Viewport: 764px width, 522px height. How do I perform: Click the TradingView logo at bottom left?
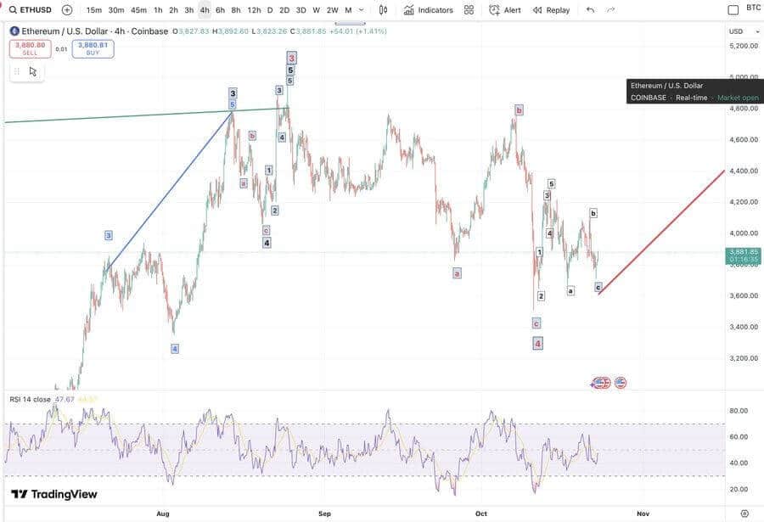[53, 494]
